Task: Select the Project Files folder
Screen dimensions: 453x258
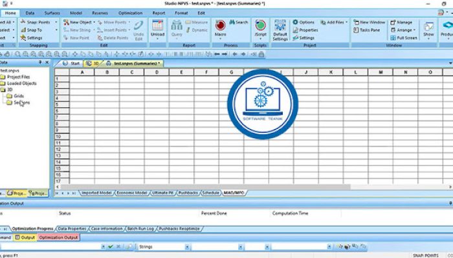Action: (15, 77)
